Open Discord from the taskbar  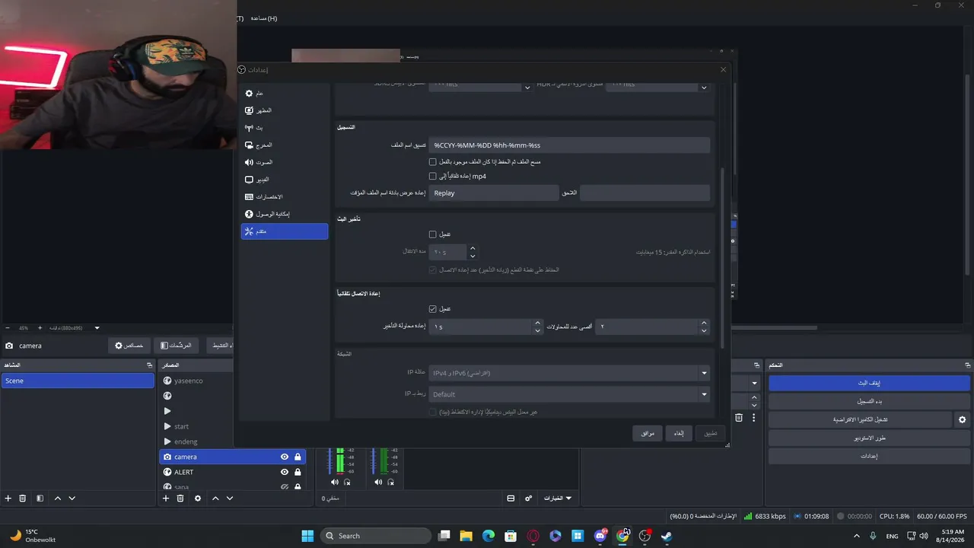[600, 536]
